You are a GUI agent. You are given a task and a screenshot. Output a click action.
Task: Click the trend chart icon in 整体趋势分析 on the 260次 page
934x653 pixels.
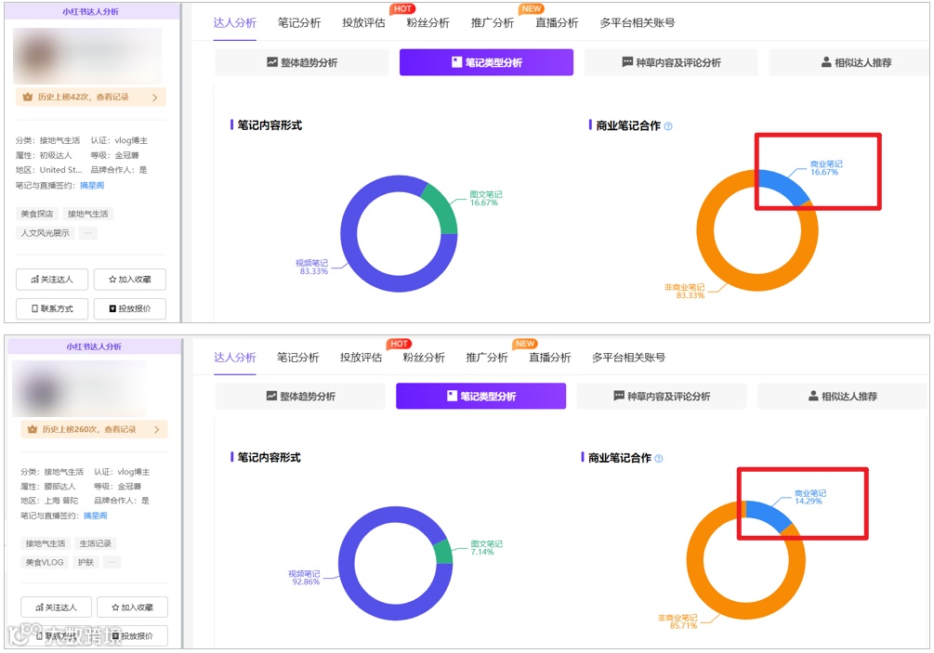point(271,396)
